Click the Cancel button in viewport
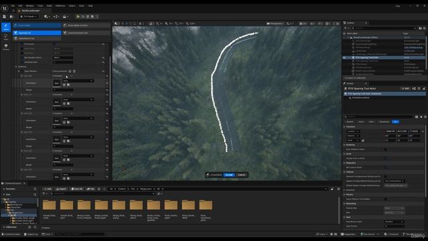 pos(241,175)
